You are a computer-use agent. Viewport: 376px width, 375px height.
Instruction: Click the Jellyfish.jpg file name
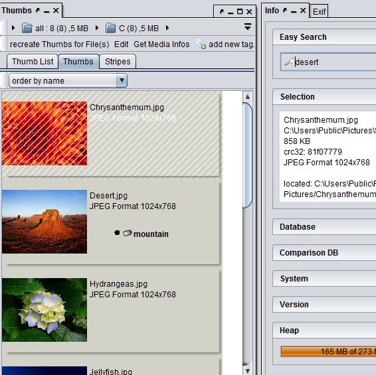pyautogui.click(x=111, y=372)
